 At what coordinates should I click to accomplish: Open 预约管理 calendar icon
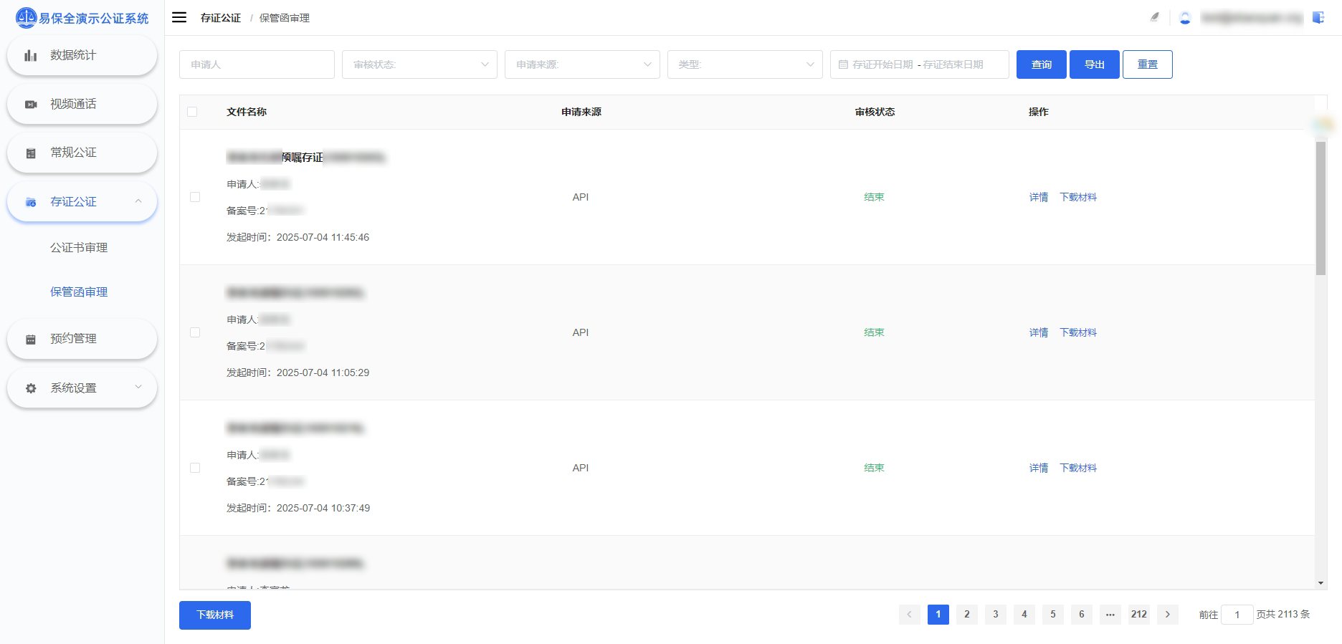click(x=31, y=340)
